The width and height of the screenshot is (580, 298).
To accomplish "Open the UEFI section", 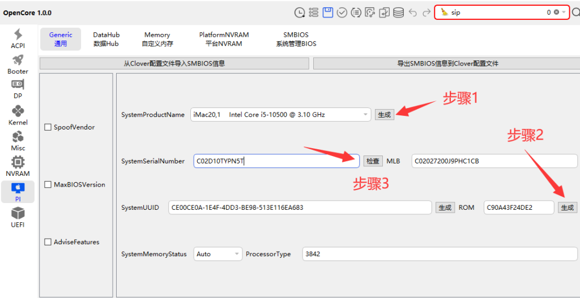I will (x=18, y=218).
